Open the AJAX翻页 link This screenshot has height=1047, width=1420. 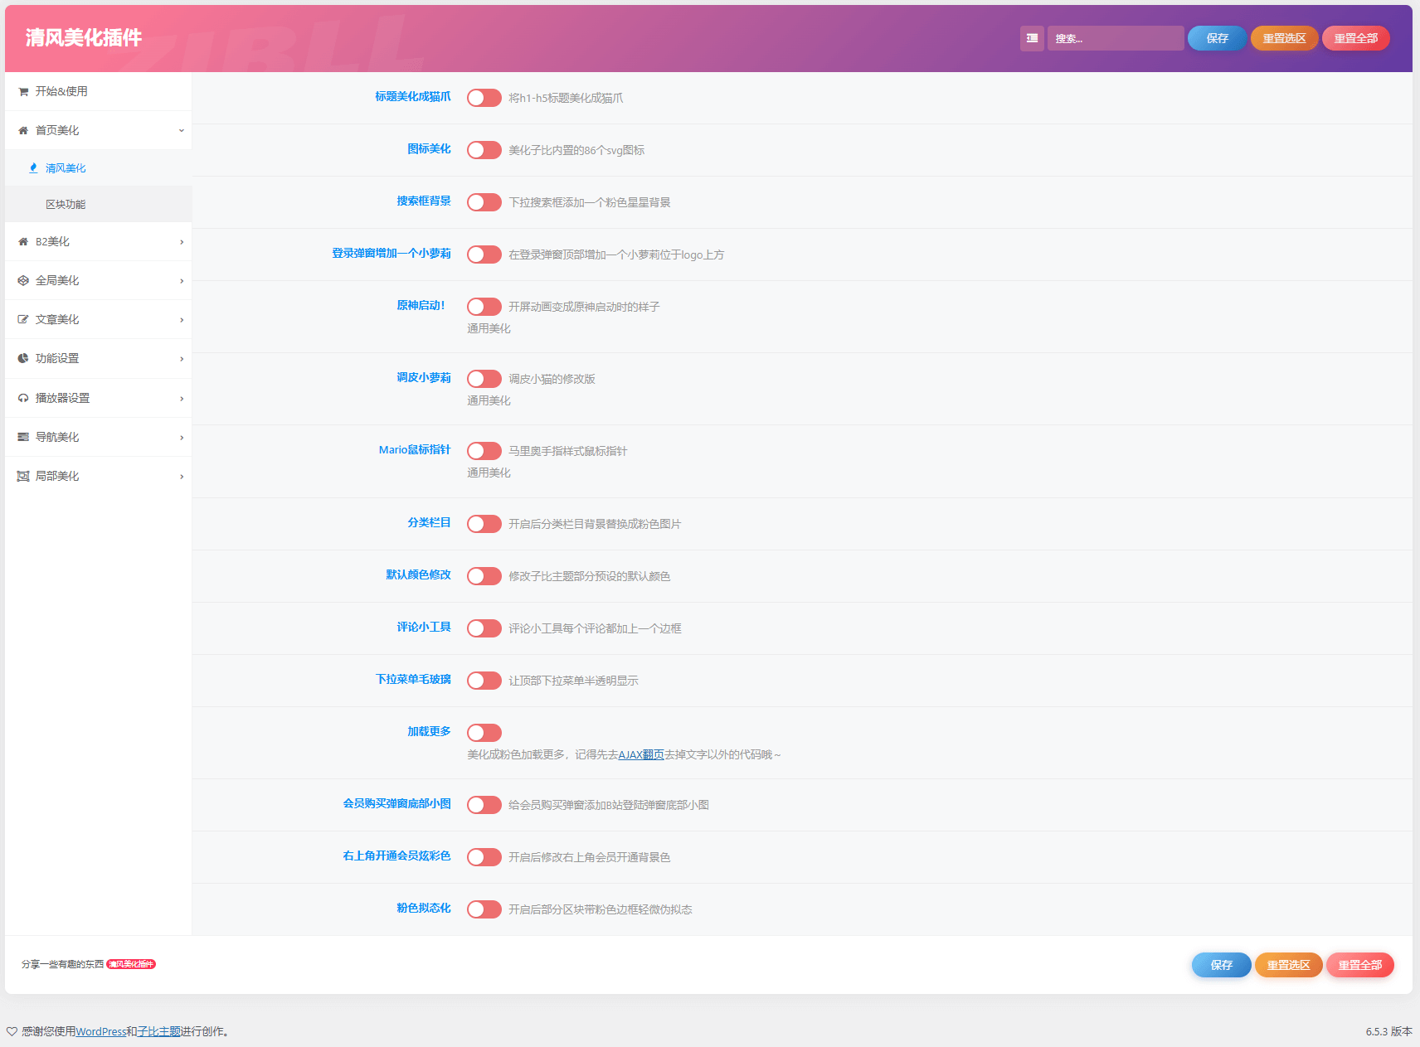click(641, 755)
